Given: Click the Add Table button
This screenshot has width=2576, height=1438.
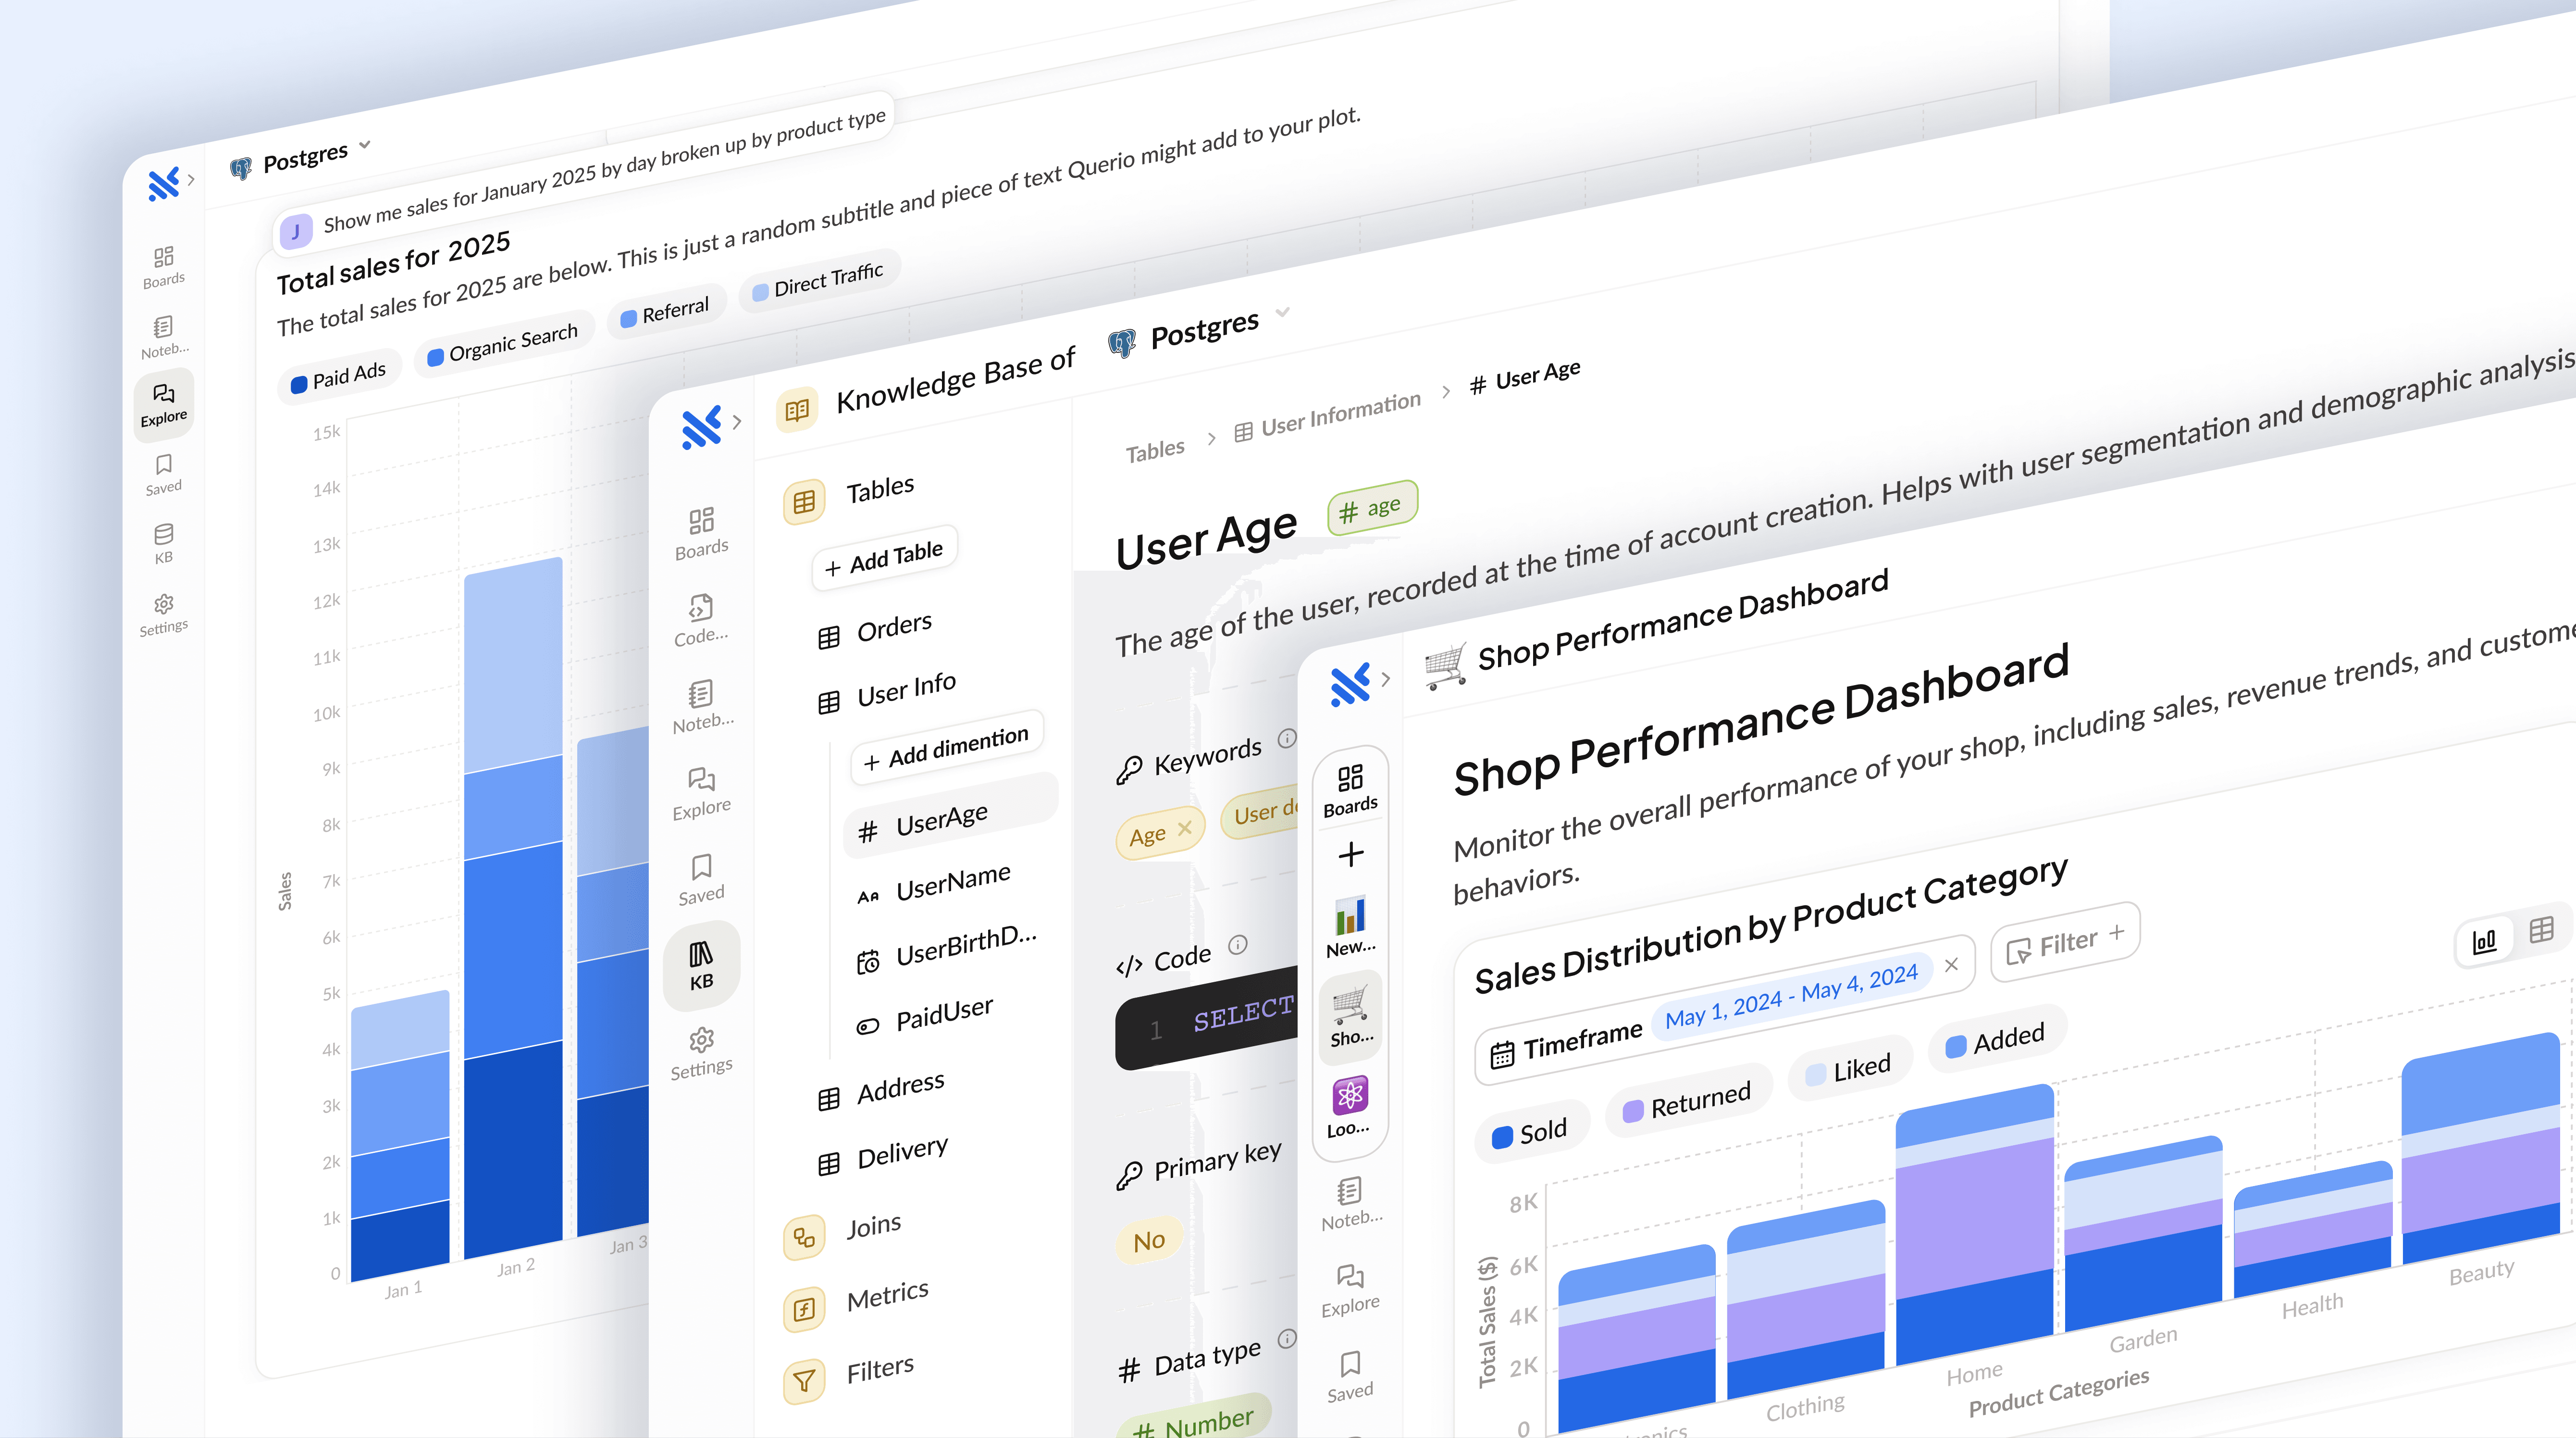Looking at the screenshot, I should tap(885, 558).
